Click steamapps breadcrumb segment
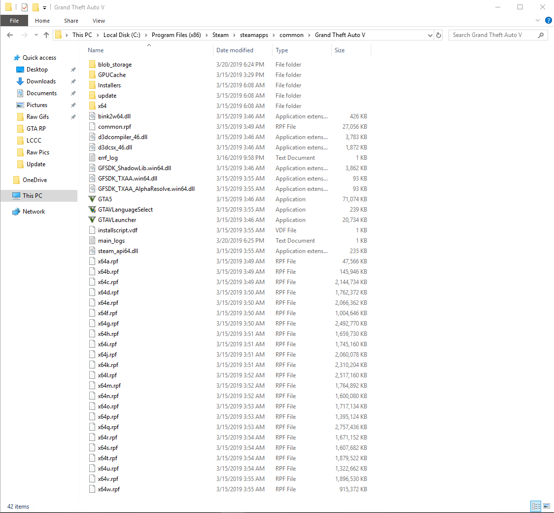Viewport: 554px width, 513px height. click(x=254, y=35)
